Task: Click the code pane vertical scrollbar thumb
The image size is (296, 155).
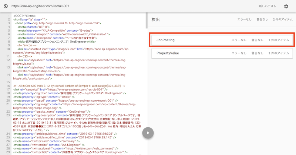Action: [x=147, y=21]
